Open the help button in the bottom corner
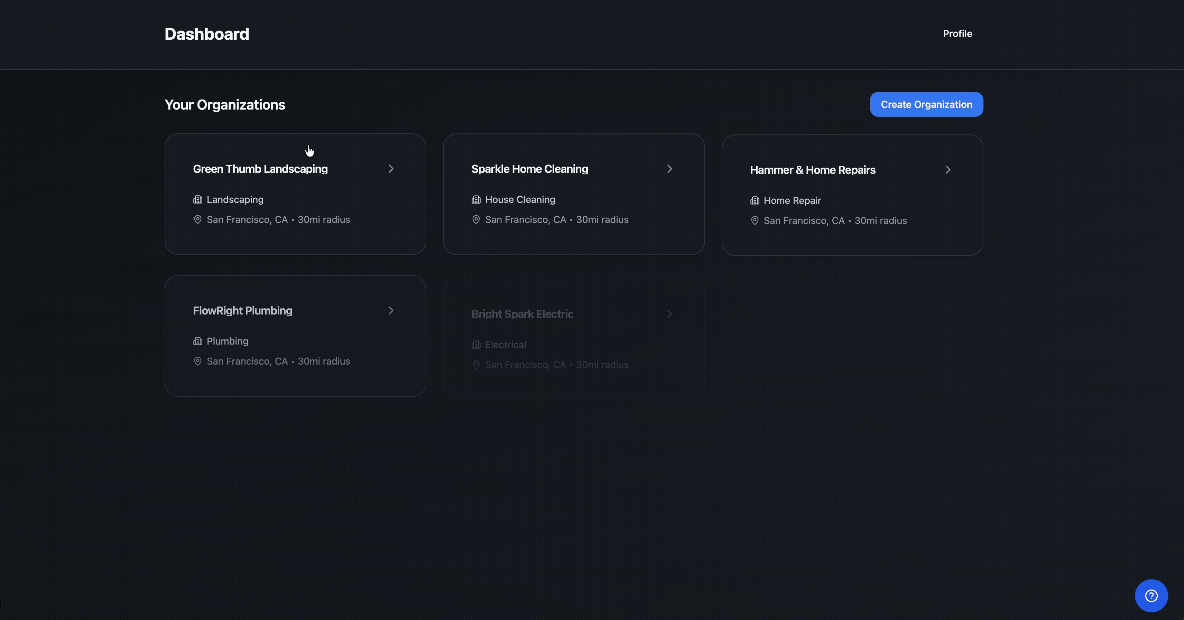Screen dimensions: 1184x620 click(1151, 595)
